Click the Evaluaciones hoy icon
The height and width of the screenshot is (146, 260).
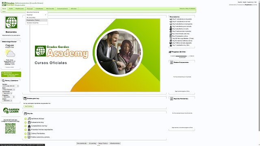29,122
